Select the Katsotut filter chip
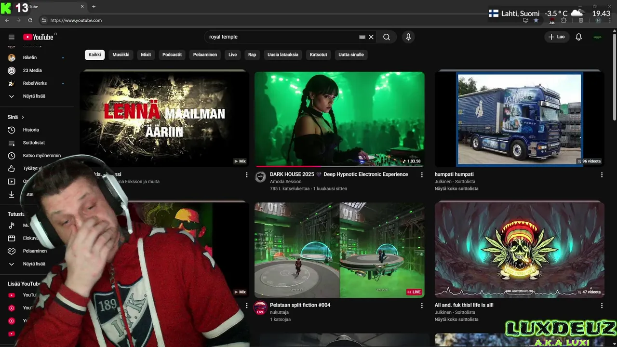 tap(318, 54)
